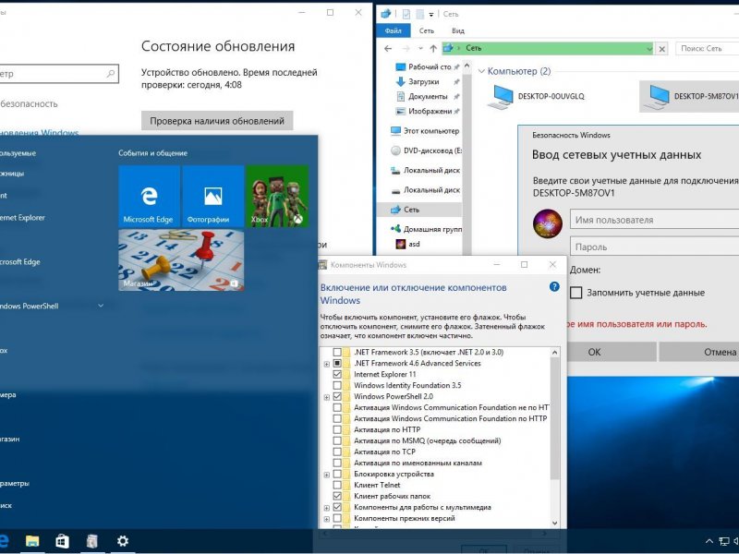Viewport: 739px width, 554px height.
Task: Expand the Windows PowerShell folder in Start
Action: click(101, 306)
